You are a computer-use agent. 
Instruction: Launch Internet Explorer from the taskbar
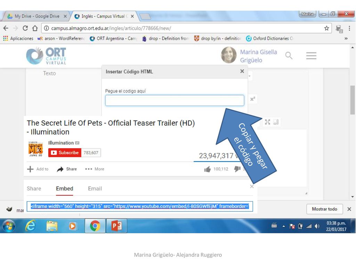[x=31, y=226]
